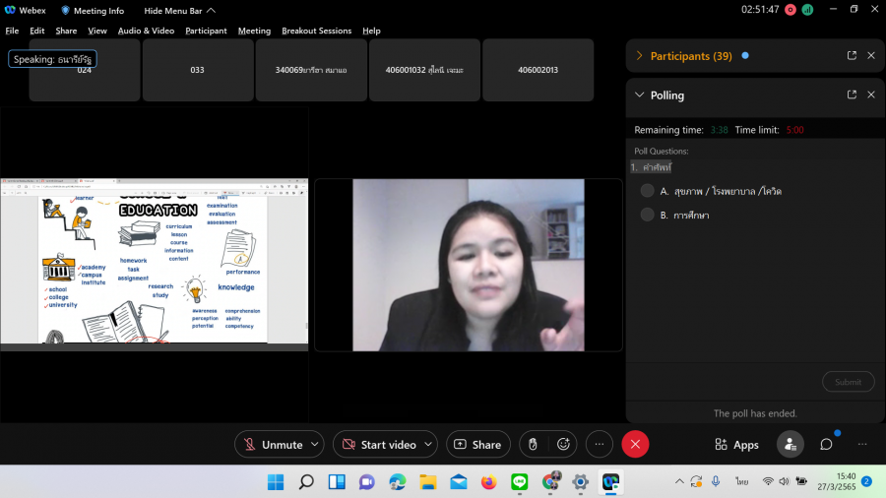Select poll answer option B

coord(648,215)
